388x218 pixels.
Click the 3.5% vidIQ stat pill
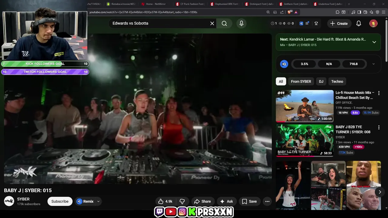(x=304, y=64)
